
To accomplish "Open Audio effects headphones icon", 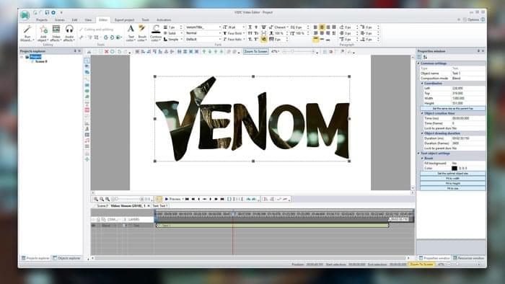I will [69, 33].
